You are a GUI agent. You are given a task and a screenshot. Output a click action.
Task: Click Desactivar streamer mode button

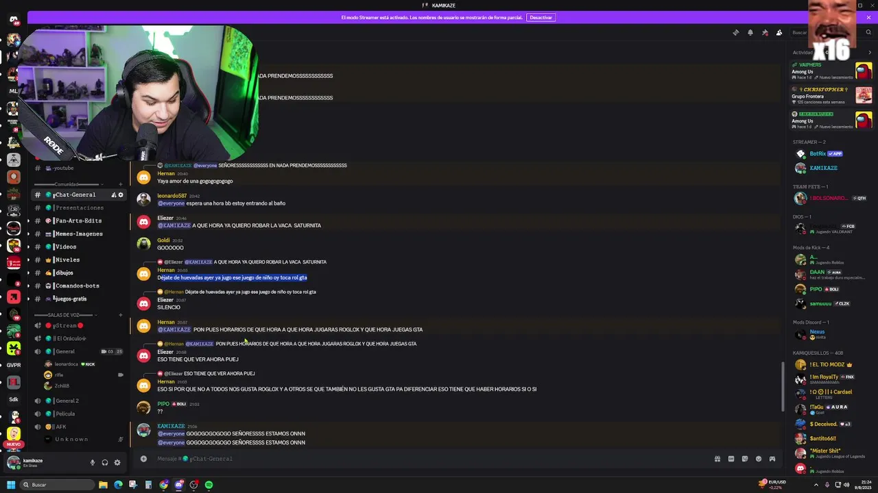[541, 17]
